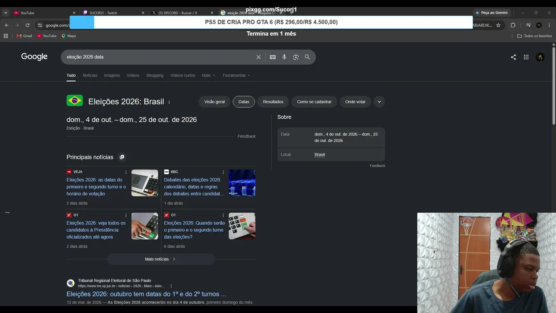Viewport: 556px width, 313px height.
Task: Switch to the Notícias tab
Action: pos(90,76)
